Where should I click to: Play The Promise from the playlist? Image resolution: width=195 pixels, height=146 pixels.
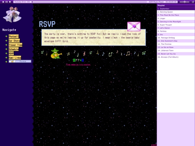(x=176, y=44)
